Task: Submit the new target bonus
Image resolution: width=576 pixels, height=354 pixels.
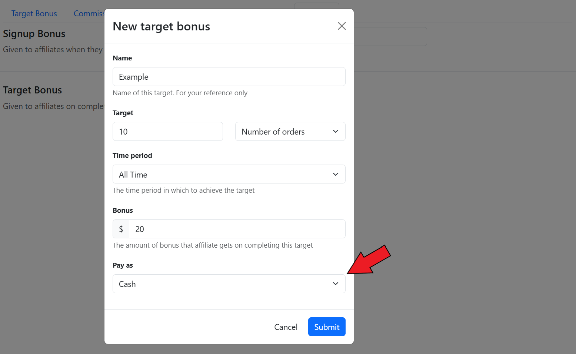Action: [326, 327]
